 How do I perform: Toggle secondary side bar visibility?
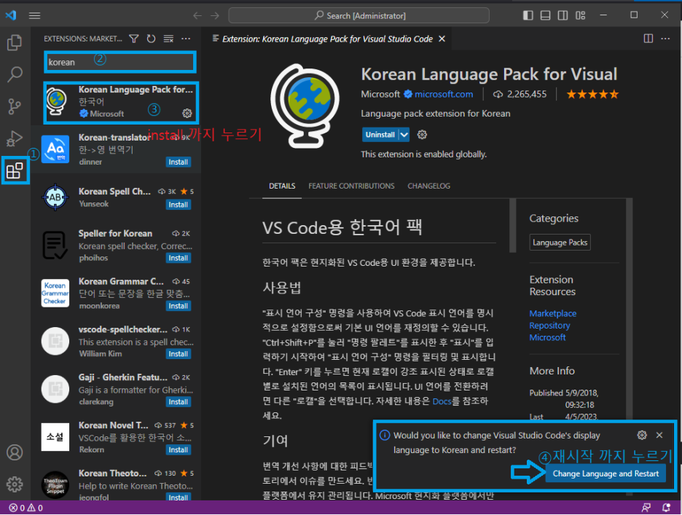pyautogui.click(x=563, y=15)
